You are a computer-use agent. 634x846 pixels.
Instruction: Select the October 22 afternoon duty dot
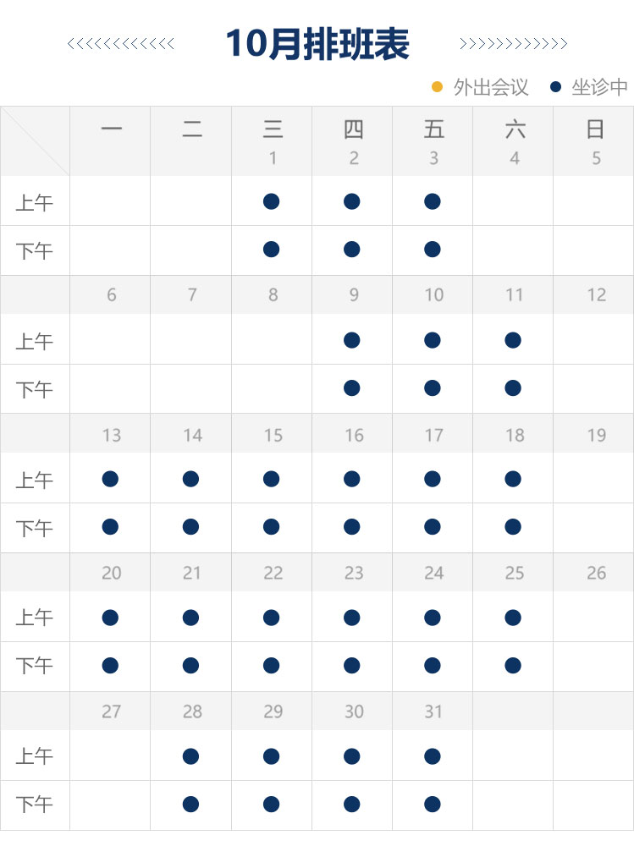coord(271,666)
